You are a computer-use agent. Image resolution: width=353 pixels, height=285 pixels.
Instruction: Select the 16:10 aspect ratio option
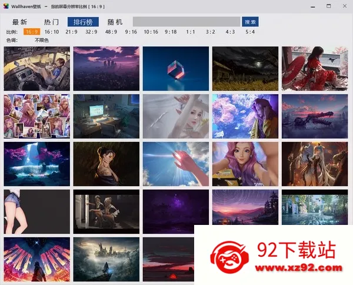52,32
